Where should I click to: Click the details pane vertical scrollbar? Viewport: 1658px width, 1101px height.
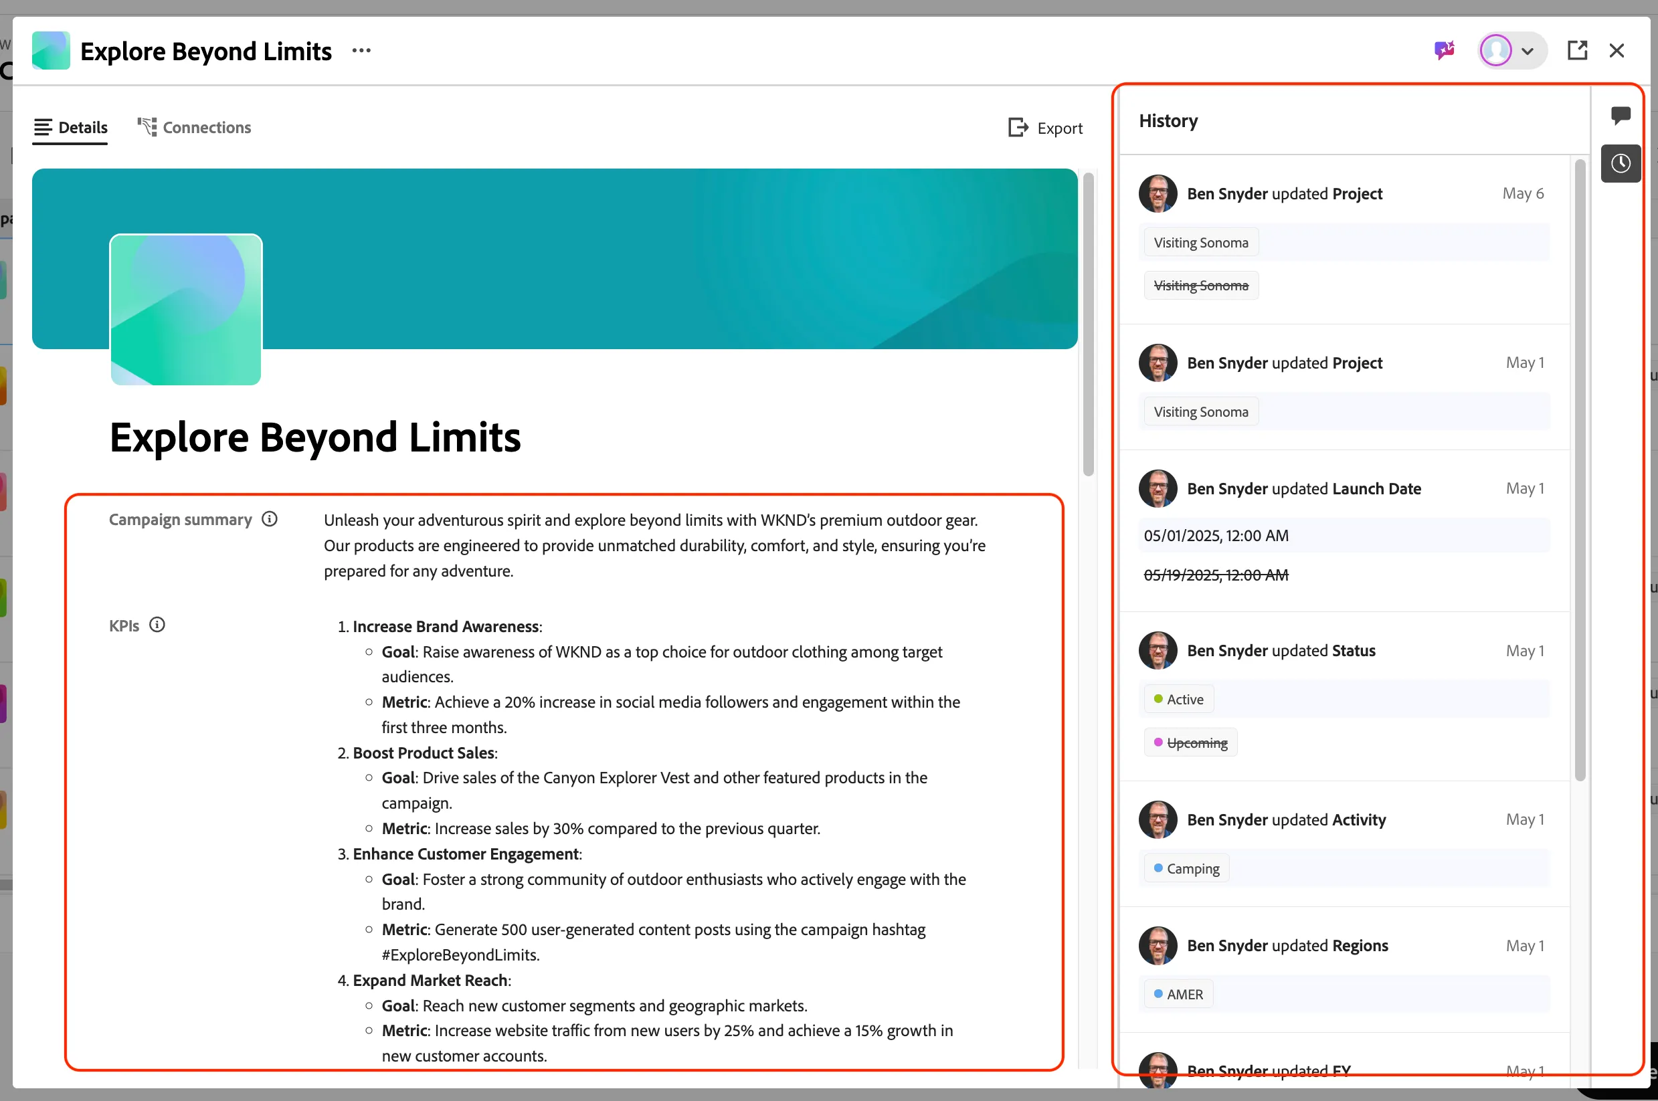tap(1088, 324)
